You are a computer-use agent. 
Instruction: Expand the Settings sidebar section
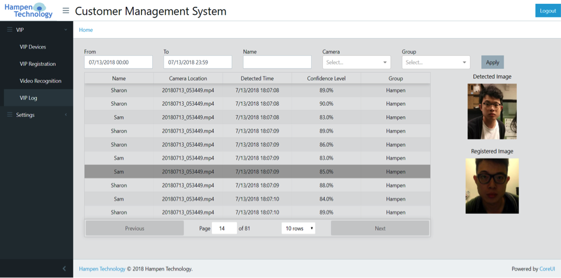click(36, 115)
